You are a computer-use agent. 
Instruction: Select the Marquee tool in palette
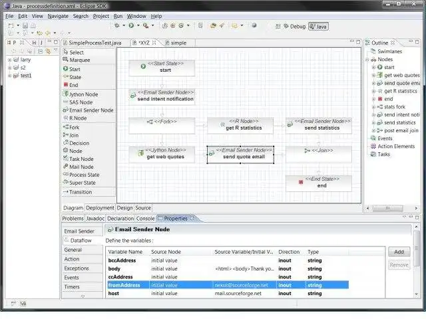[x=77, y=60]
